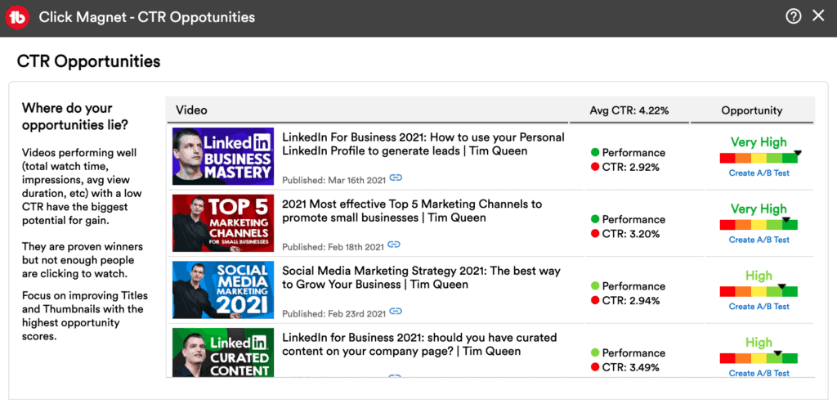
Task: Create A/B Test for Social Media Marketing Strategy
Action: [x=759, y=307]
